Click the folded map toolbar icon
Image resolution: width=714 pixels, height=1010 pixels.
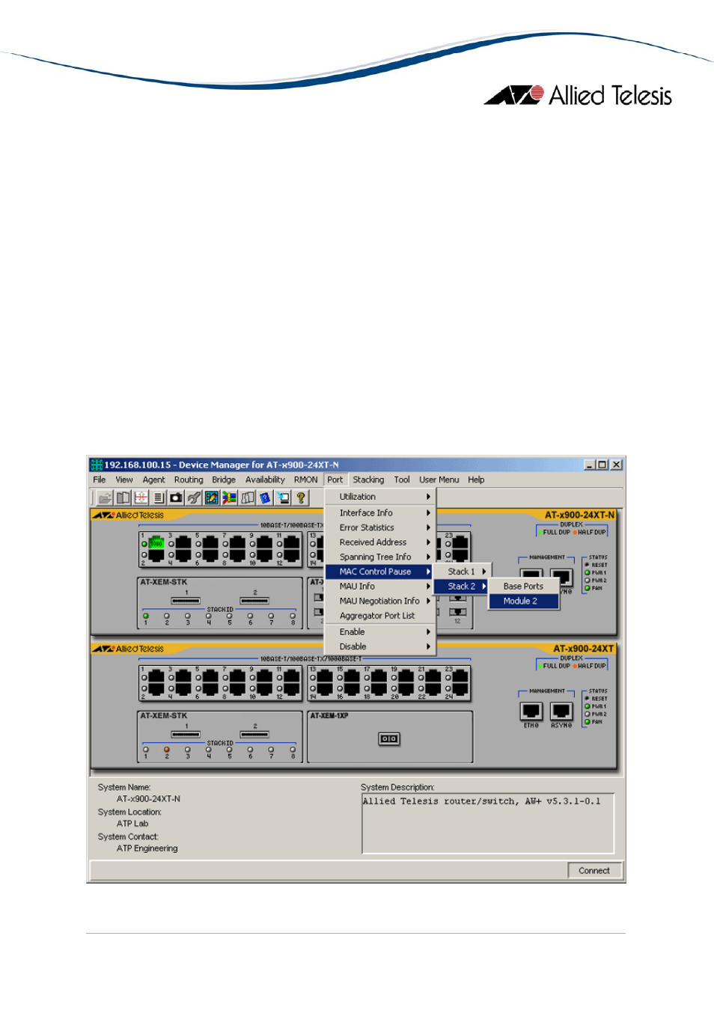[247, 498]
